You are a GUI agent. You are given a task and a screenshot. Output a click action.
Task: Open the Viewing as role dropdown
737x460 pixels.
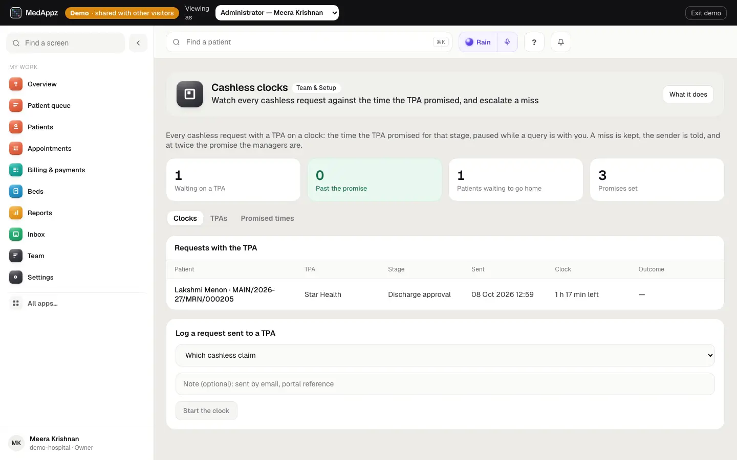(x=277, y=13)
